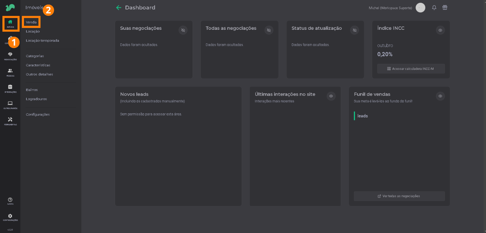The width and height of the screenshot is (486, 233).
Task: Open the notifications bell
Action: 434,8
